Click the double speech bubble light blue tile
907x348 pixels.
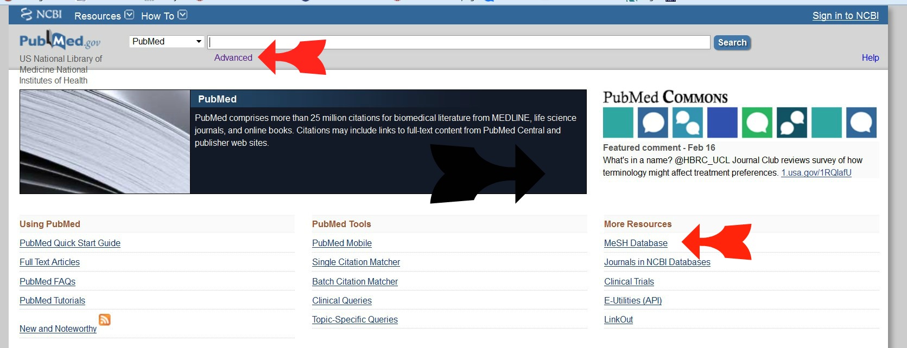click(688, 123)
